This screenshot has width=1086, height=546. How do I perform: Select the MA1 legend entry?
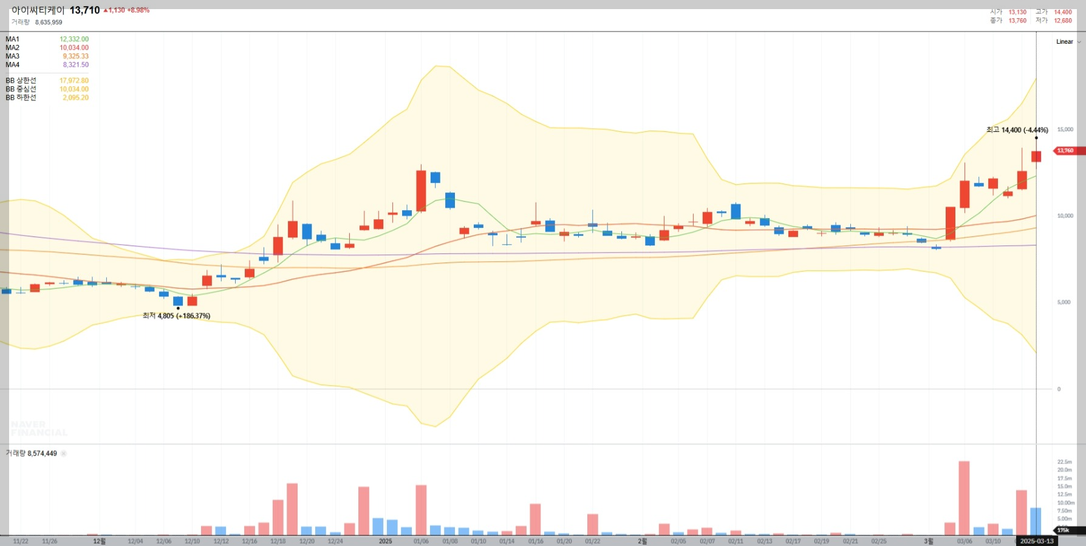coord(12,39)
